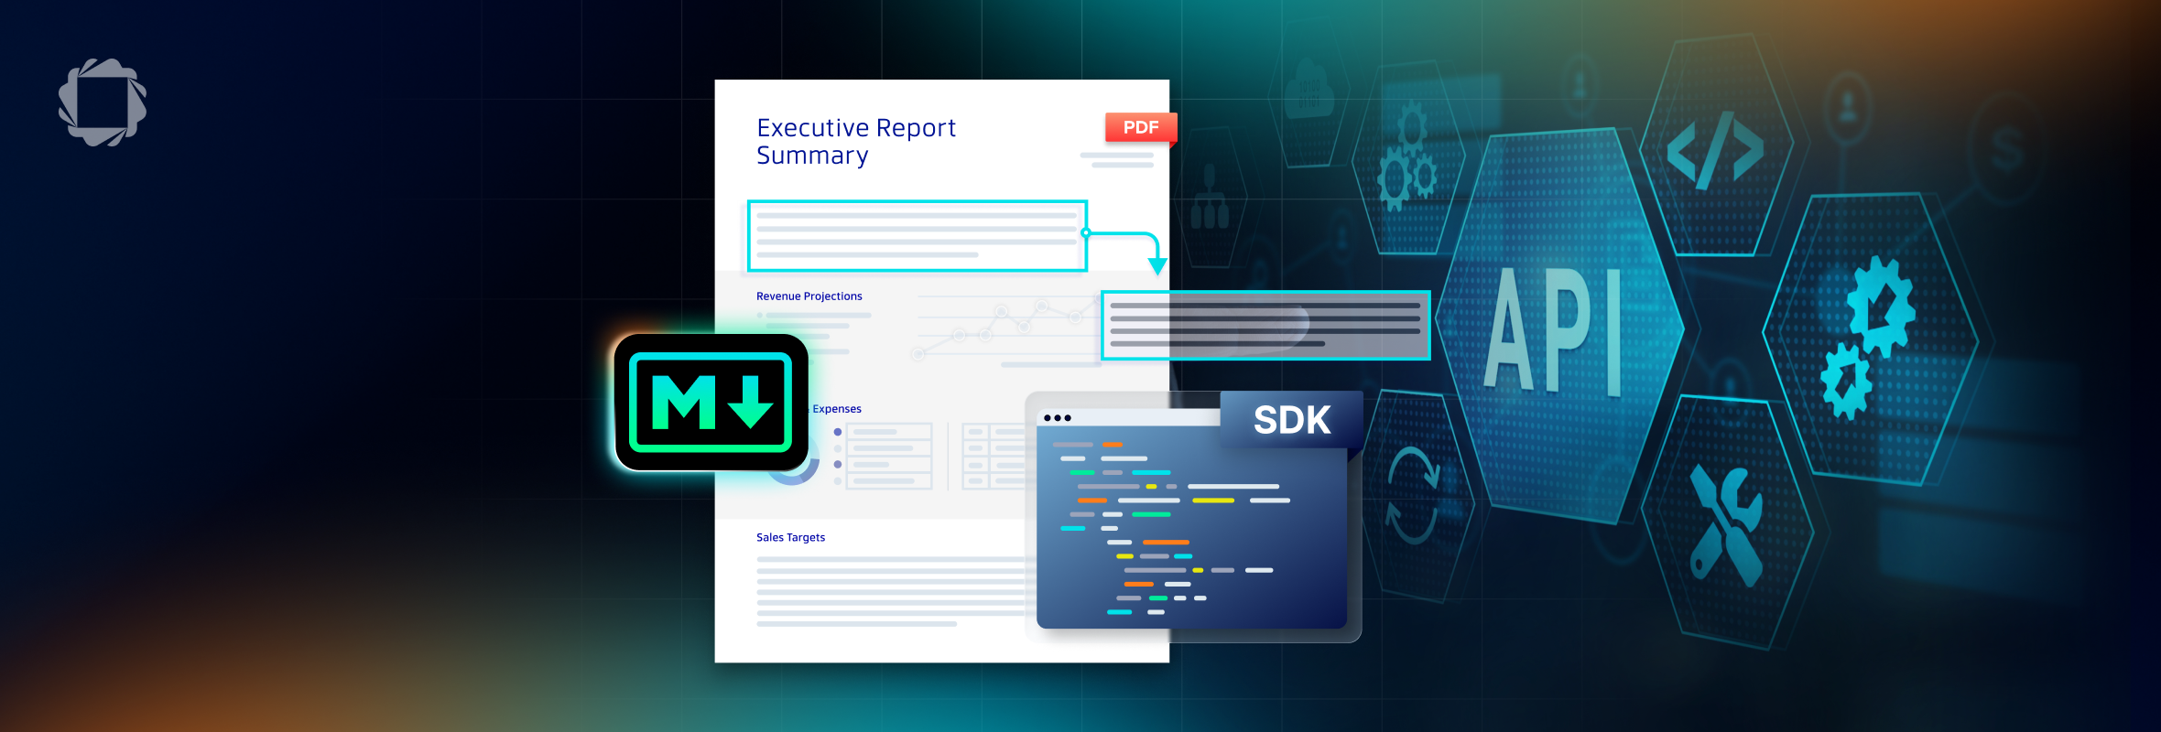Click the Executive Report Summary title

click(855, 142)
